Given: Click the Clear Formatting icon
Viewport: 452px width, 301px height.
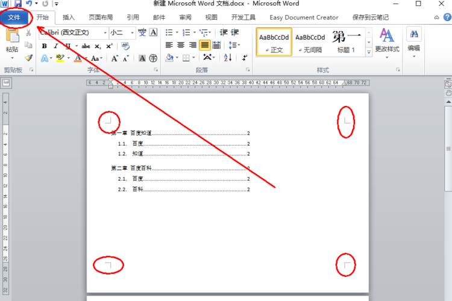Looking at the screenshot, I should pos(125,46).
